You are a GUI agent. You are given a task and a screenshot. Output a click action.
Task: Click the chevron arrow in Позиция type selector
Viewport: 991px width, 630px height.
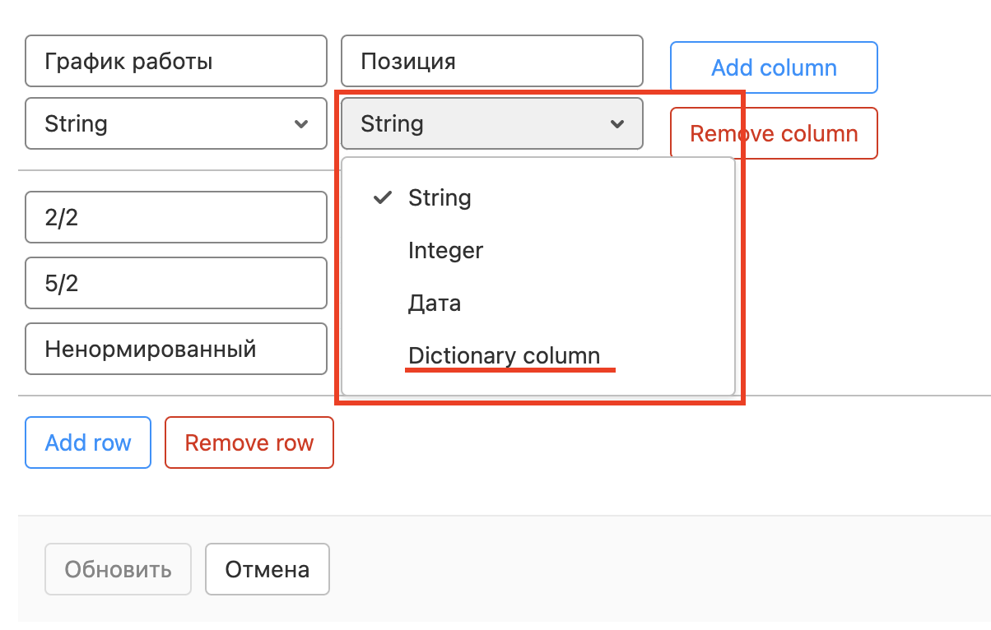click(616, 124)
